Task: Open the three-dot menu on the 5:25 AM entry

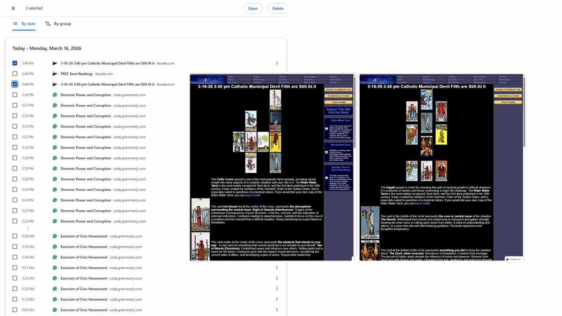Action: click(x=277, y=279)
